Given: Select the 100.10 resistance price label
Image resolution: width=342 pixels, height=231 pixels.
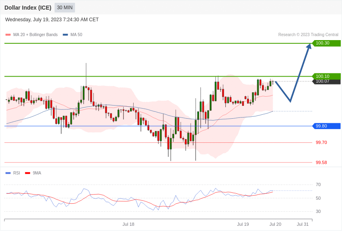Looking at the screenshot, I should 326,76.
